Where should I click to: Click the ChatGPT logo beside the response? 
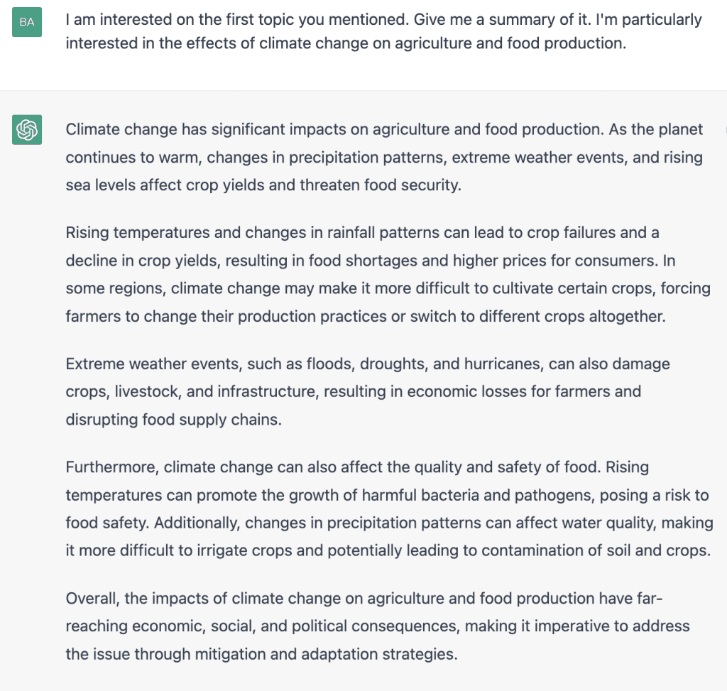coord(27,129)
